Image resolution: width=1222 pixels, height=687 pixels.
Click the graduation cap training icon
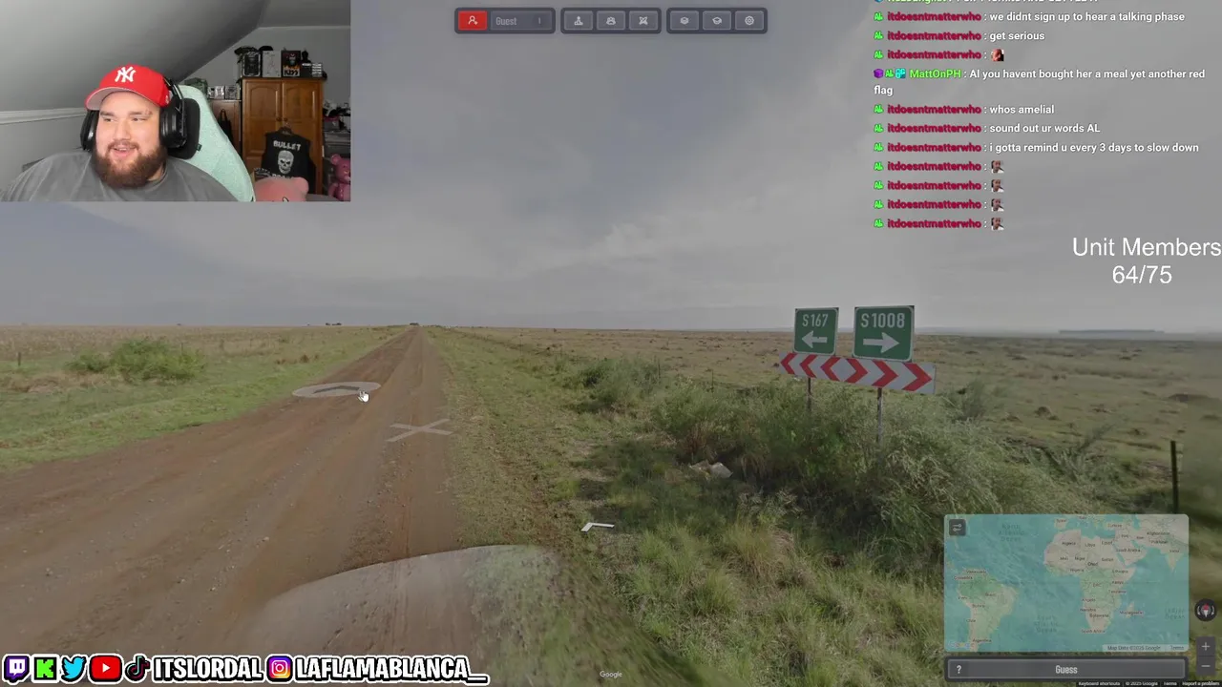717,21
